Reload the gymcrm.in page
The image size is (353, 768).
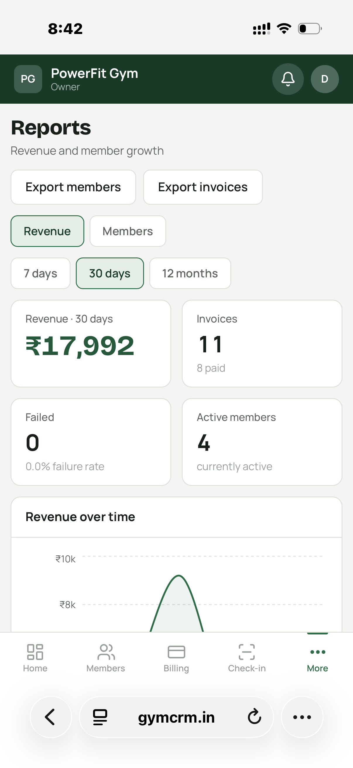tap(255, 717)
